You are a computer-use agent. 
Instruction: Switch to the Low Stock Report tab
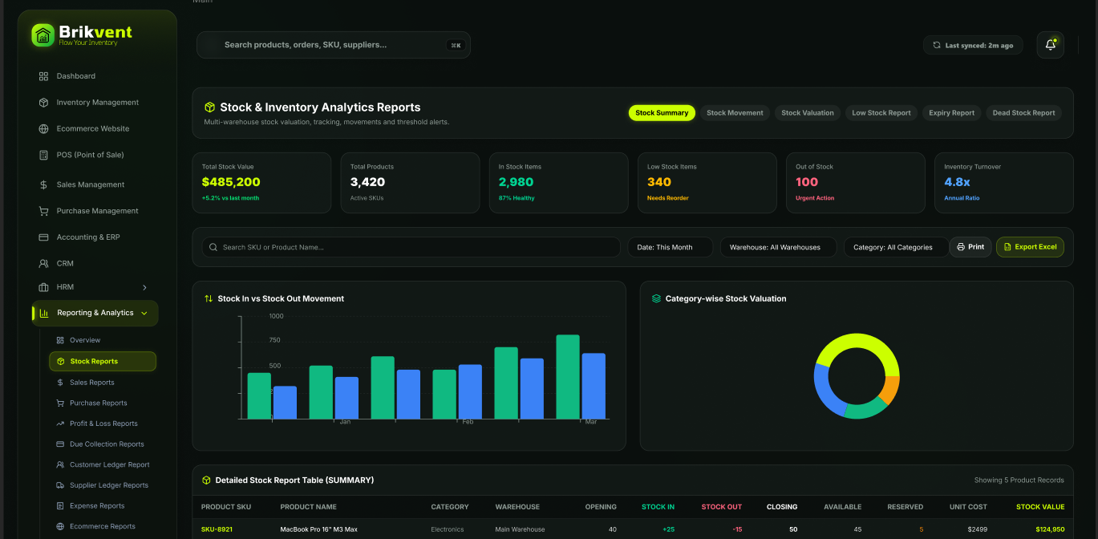coord(881,113)
